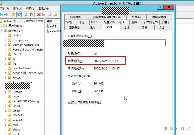Screen dimensions: 194x135
Task: Open the 查看(V) menu
Action: coord(31,9)
